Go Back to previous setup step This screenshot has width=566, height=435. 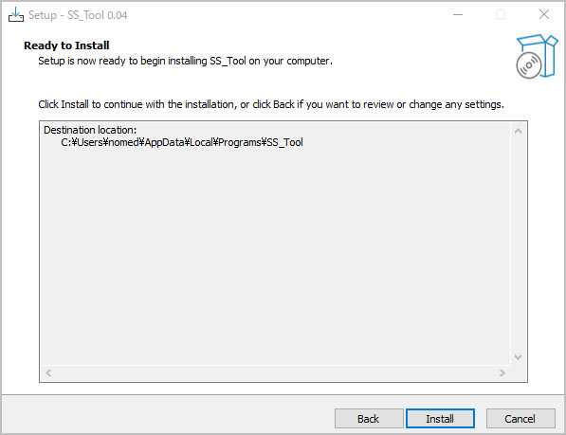click(x=369, y=418)
